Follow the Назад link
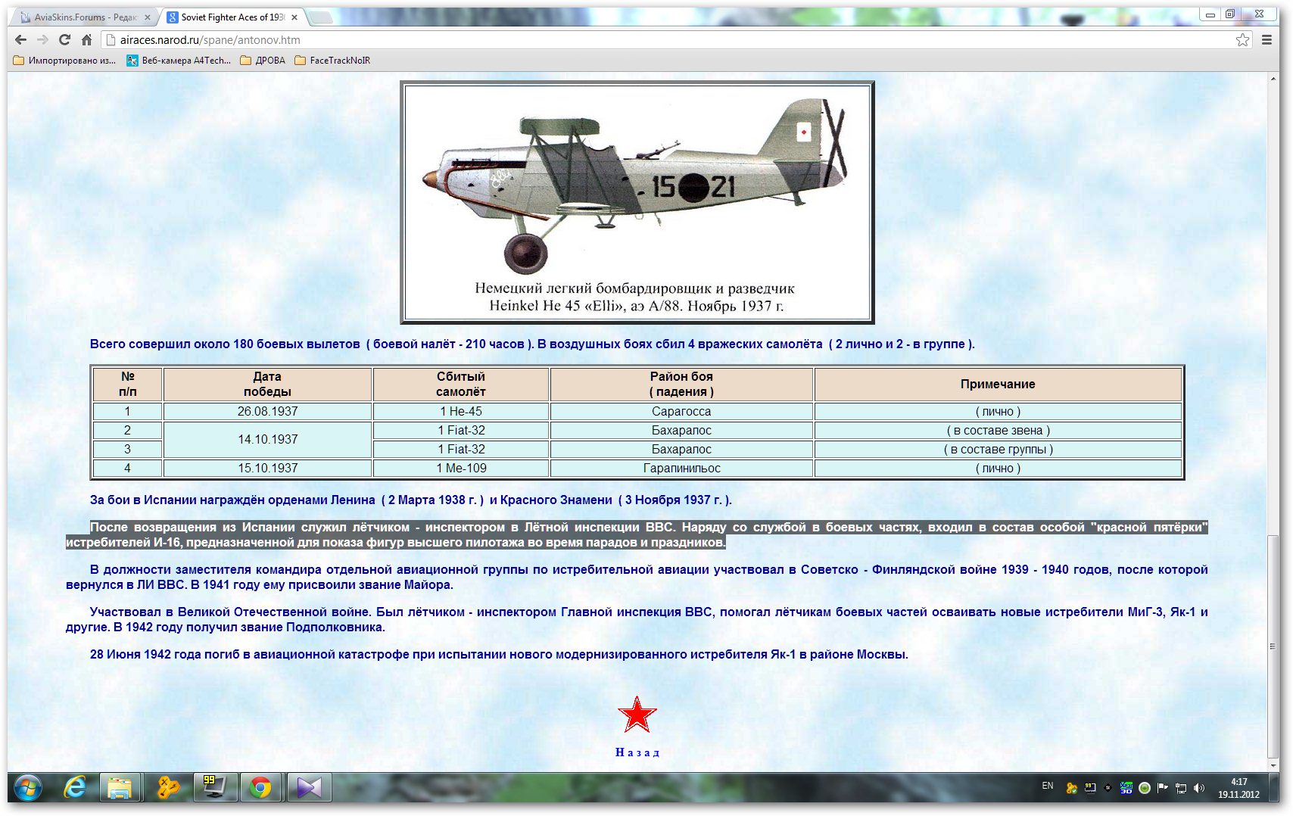The width and height of the screenshot is (1293, 816). 637,752
